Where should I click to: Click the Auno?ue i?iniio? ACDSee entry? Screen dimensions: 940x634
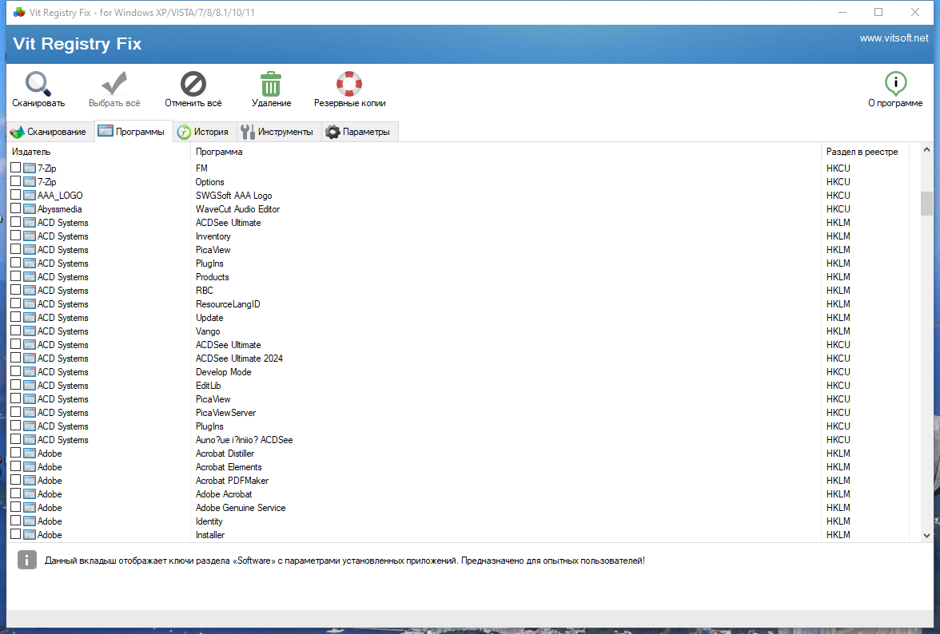[x=244, y=439]
